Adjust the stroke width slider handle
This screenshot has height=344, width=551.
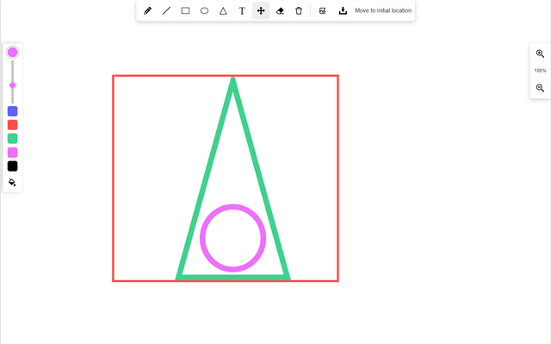[x=12, y=85]
